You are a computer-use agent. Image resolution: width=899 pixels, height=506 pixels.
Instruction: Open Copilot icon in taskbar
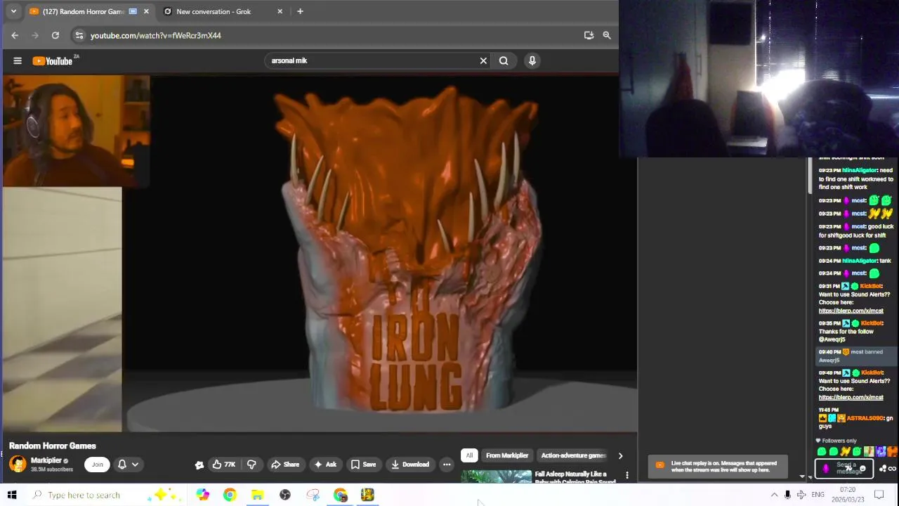tap(202, 495)
